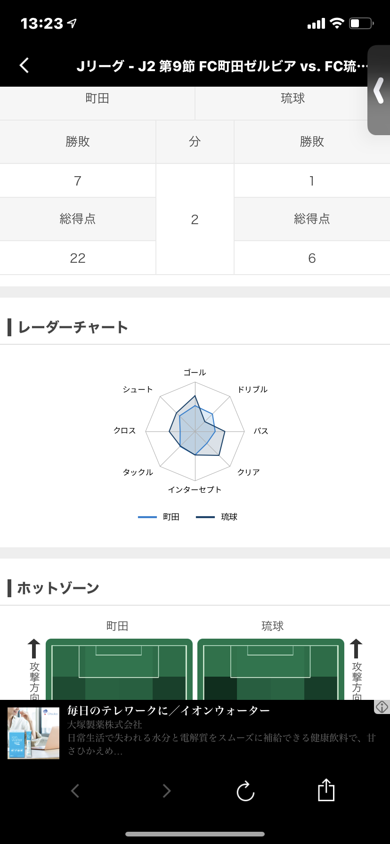Select the 琉球 column header
Screen dimensions: 390x844
(x=292, y=98)
